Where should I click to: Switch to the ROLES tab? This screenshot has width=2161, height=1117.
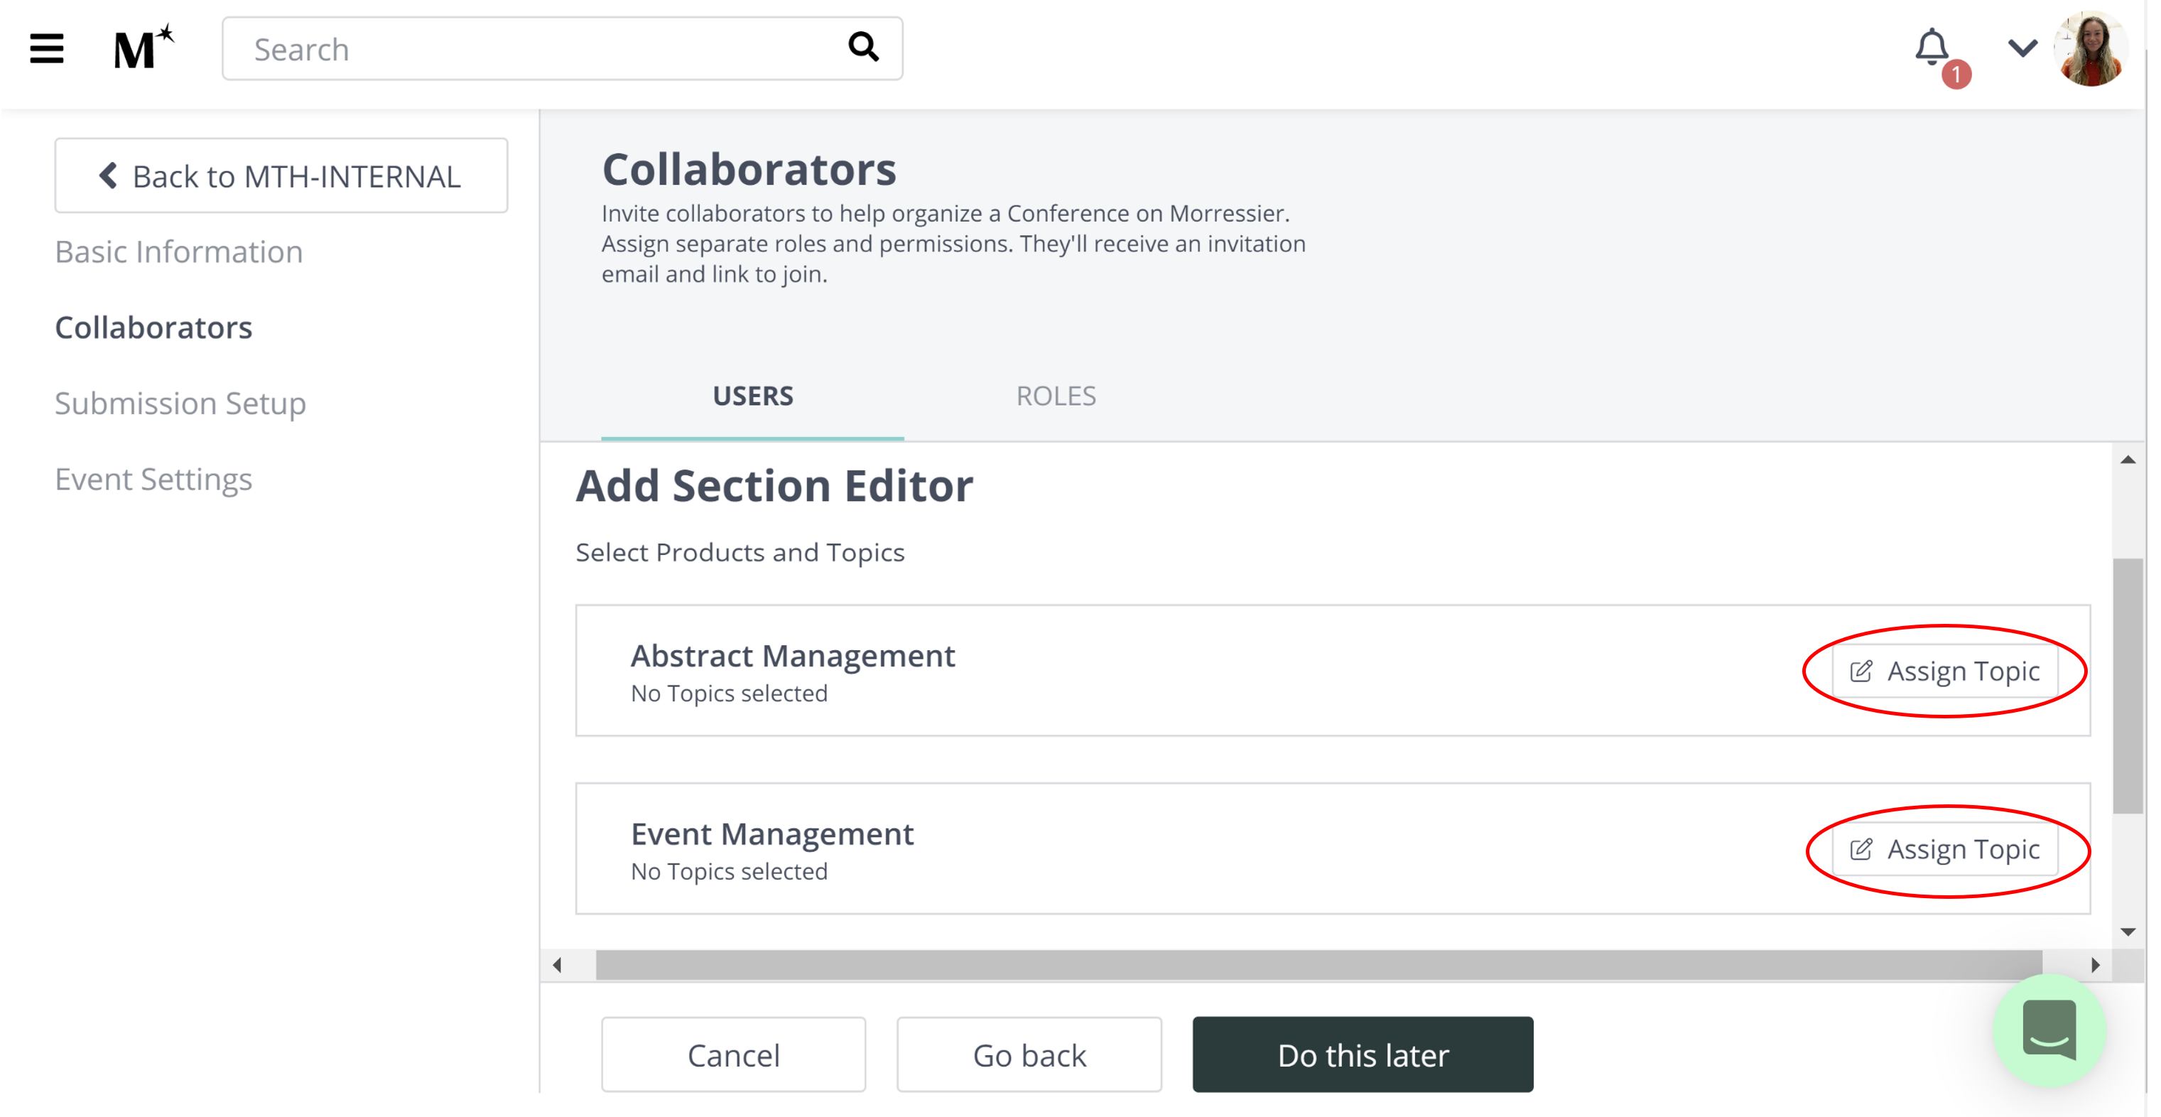[1056, 395]
